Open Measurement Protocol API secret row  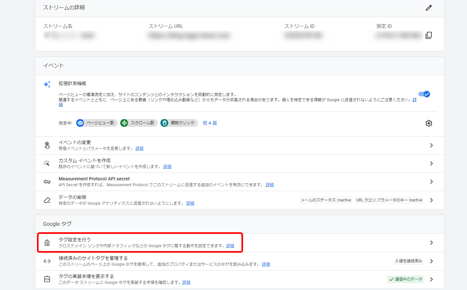240,182
